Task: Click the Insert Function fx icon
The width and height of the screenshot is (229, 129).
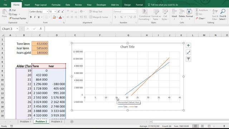Action: tap(41, 29)
